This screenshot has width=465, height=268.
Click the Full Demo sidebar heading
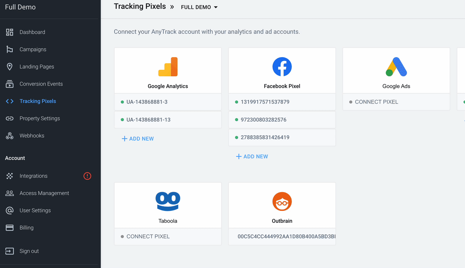tap(20, 7)
